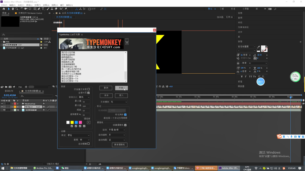305x171 pixels.
Task: Select the Brush tool
Action: pos(48,9)
